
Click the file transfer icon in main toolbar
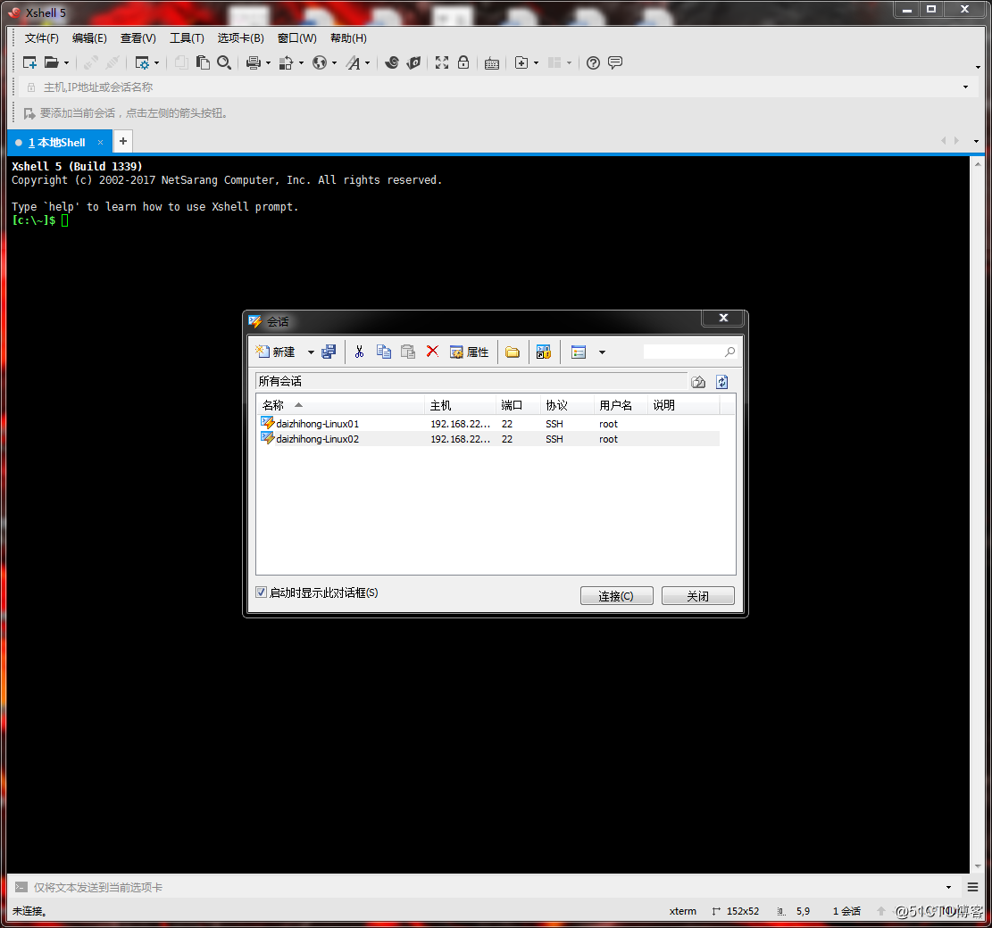coord(286,62)
